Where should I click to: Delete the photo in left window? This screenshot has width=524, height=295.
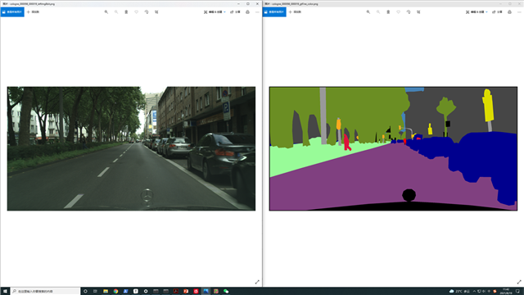click(x=126, y=12)
